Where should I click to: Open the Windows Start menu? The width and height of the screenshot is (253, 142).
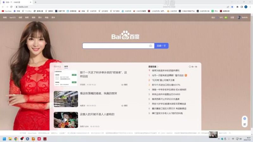(4, 139)
